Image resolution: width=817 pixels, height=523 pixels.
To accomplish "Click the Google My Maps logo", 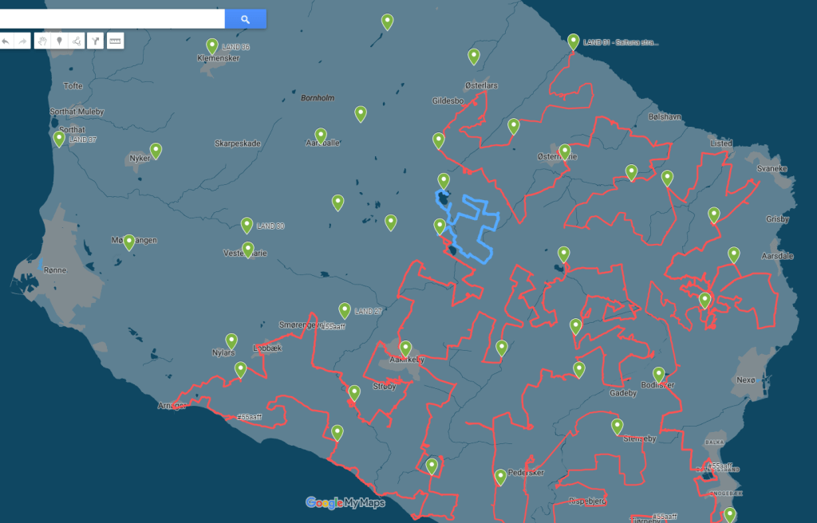I will (x=345, y=502).
